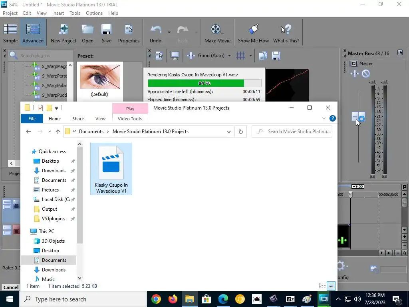
Task: Click the preview overlays grid icon
Action: (240, 55)
